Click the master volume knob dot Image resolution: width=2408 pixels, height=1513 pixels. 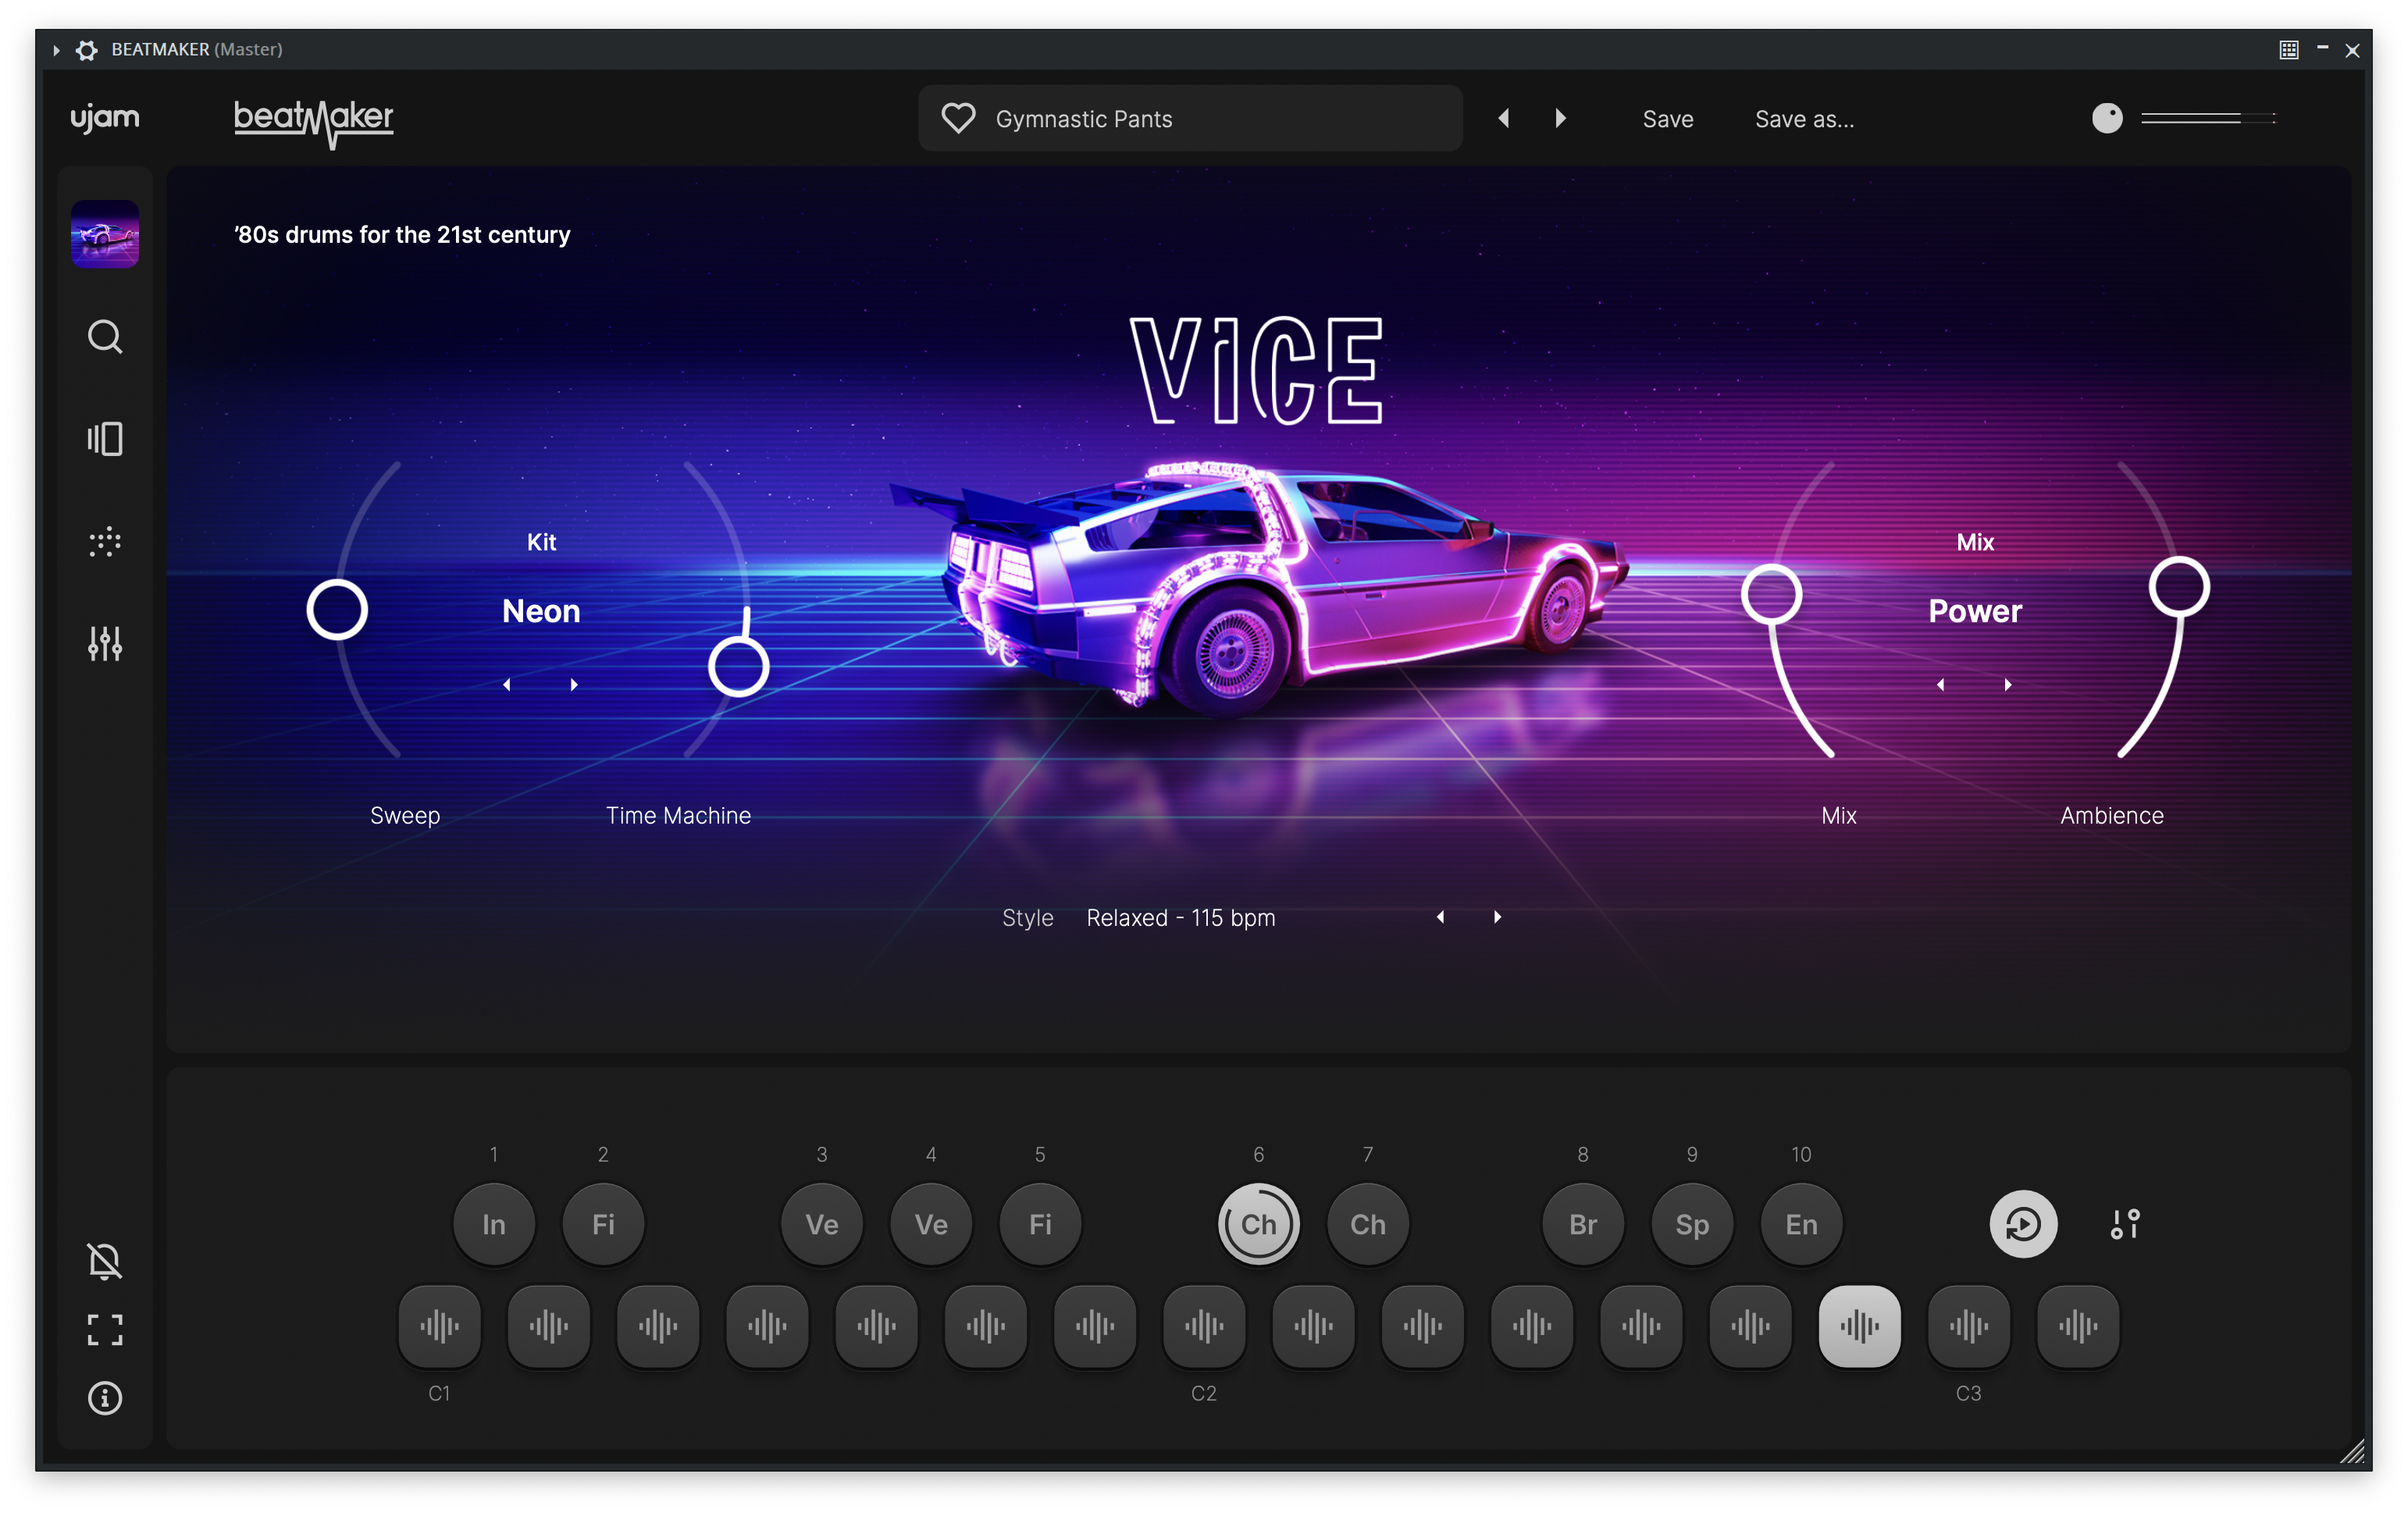[x=2107, y=118]
